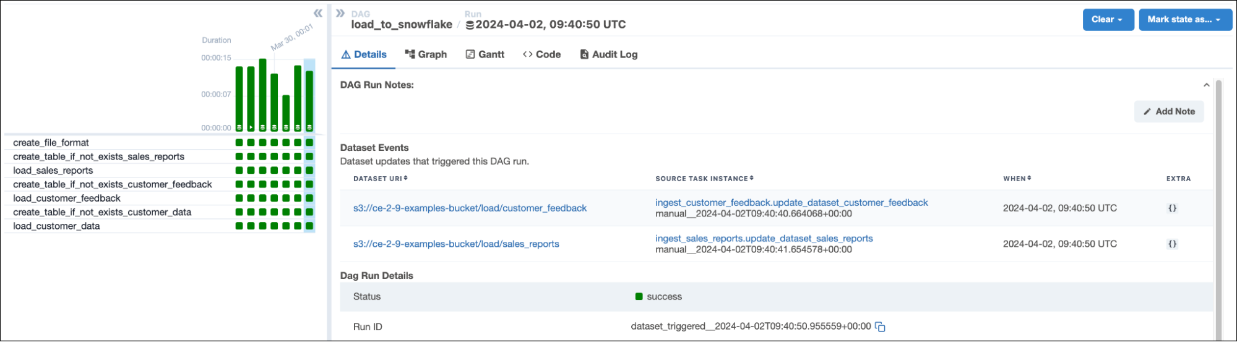Select the manually triggered run bar with play icon
Viewport: 1237px width, 342px height.
pos(251,99)
